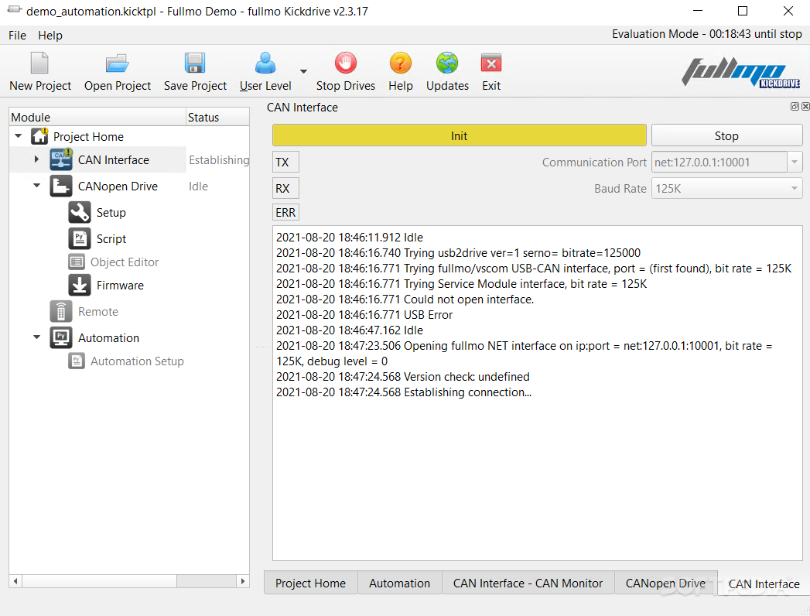Select Remote in the module tree
Viewport: 810px width, 616px height.
pyautogui.click(x=98, y=312)
